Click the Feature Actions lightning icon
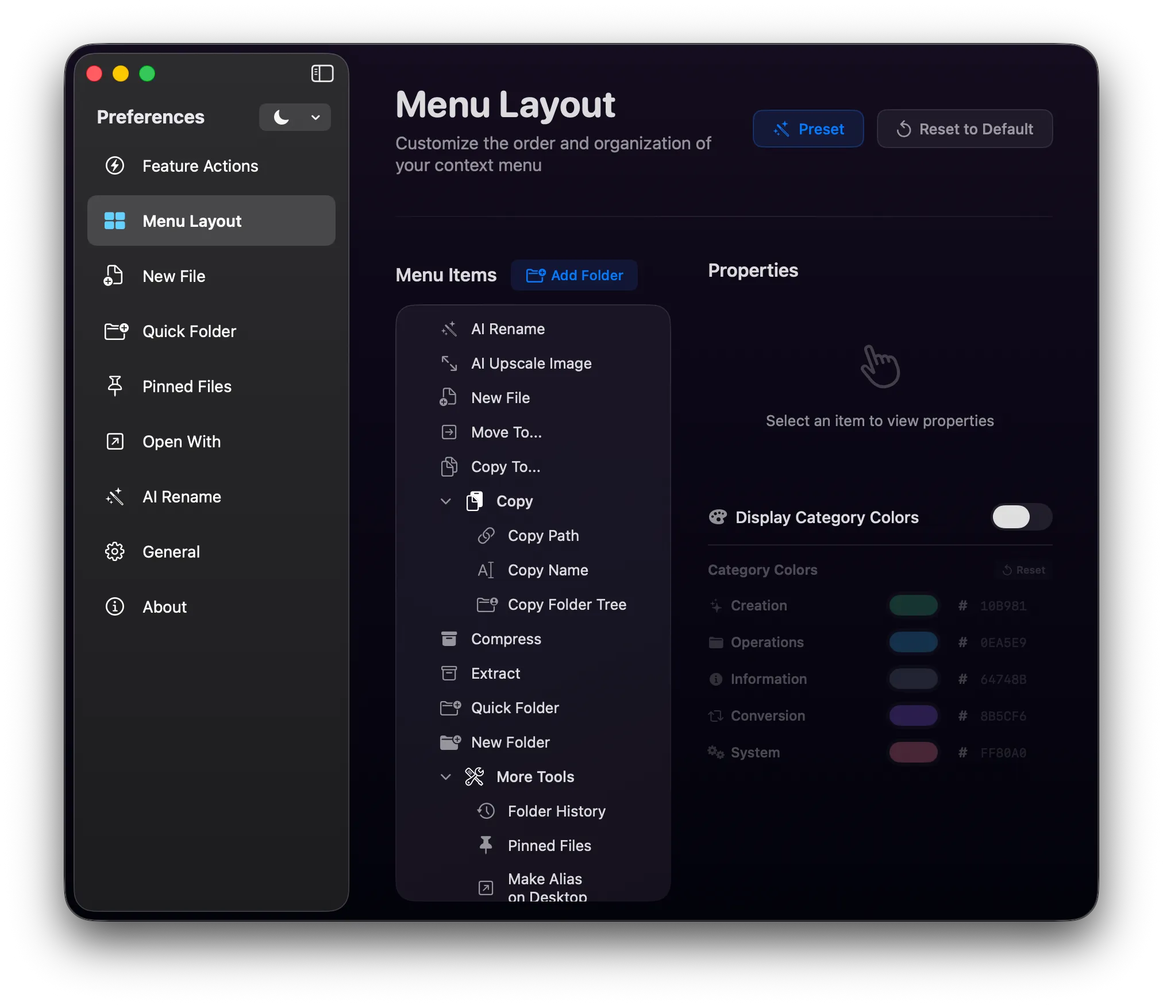The height and width of the screenshot is (1006, 1163). click(x=115, y=166)
